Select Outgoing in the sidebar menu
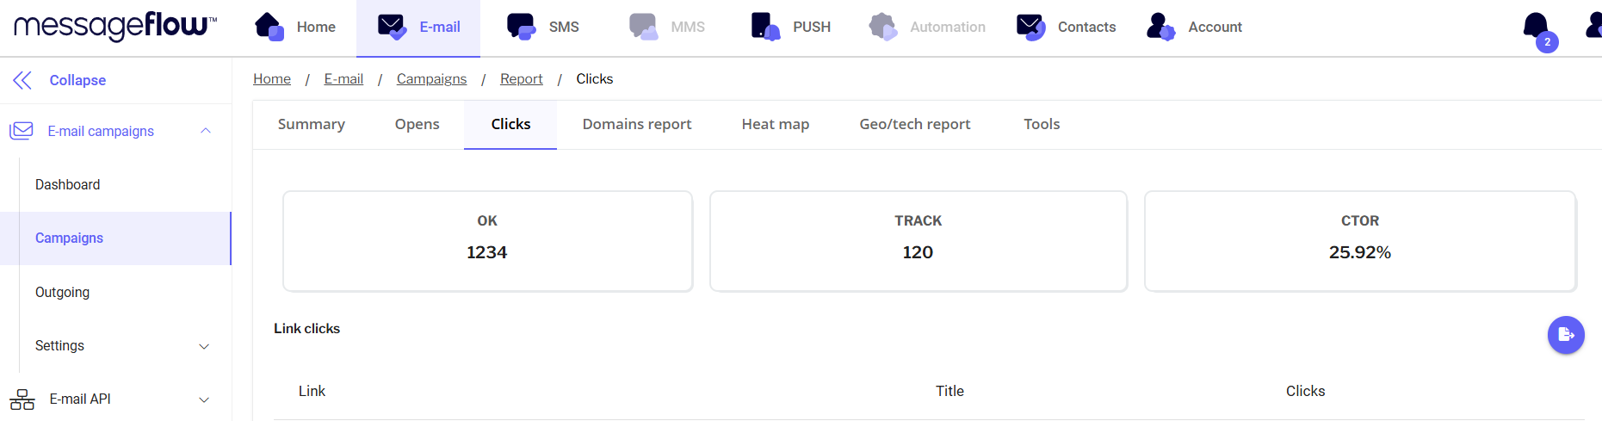 (62, 293)
